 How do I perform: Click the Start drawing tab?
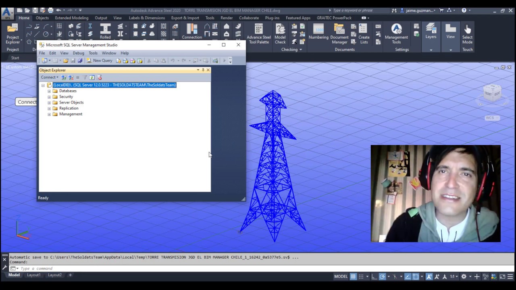[x=15, y=58]
